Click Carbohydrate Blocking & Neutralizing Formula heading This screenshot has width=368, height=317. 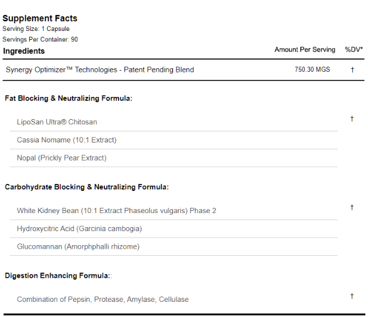87,187
